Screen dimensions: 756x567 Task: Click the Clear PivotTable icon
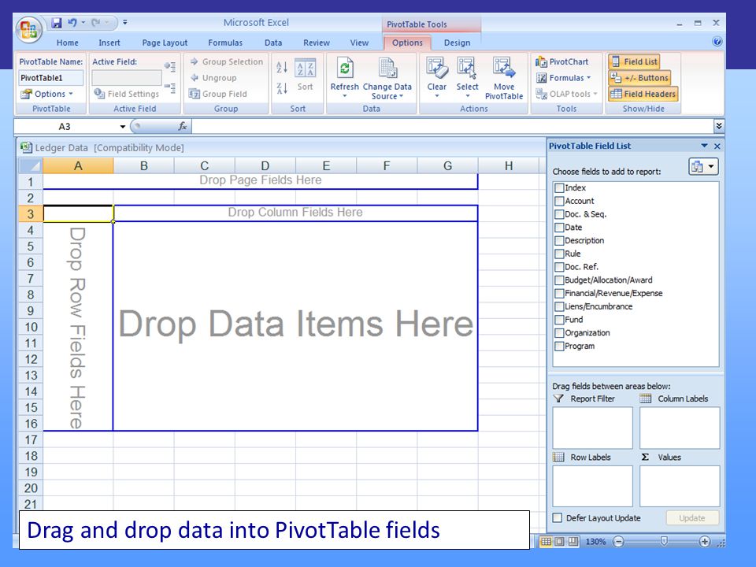pos(437,68)
